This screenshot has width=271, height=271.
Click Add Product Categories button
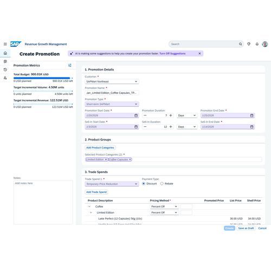click(100, 147)
